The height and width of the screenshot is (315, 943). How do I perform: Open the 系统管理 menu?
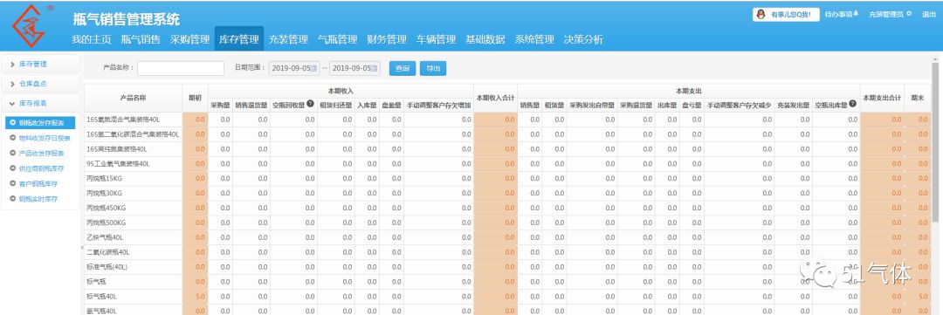coord(534,39)
